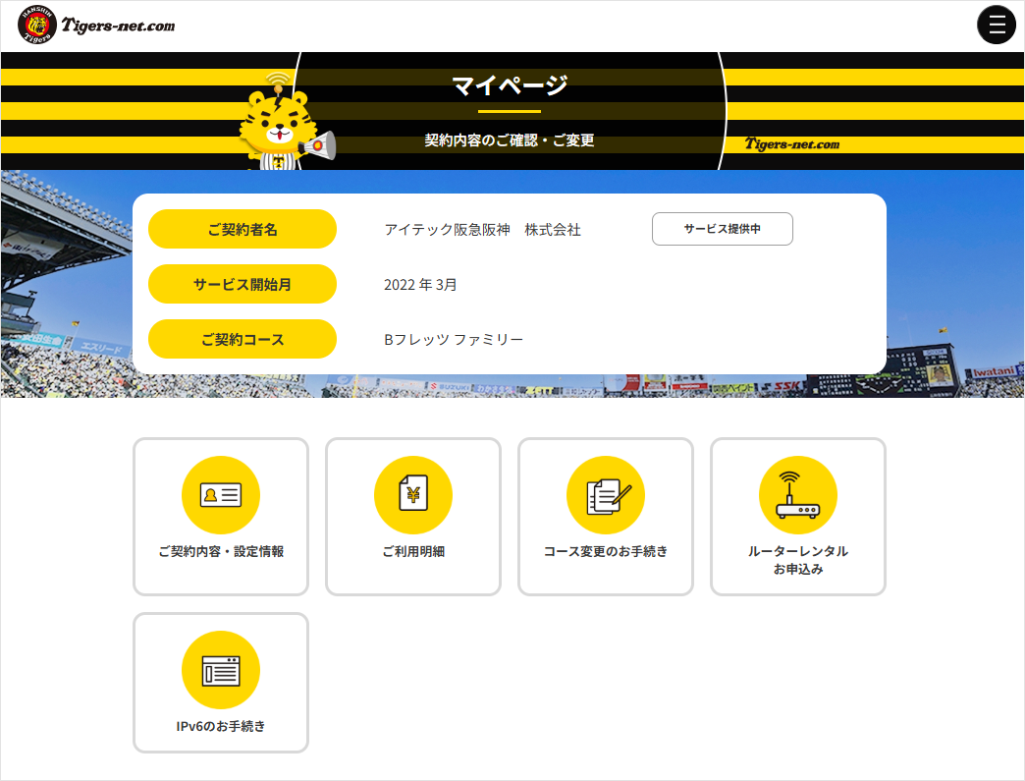This screenshot has width=1025, height=781.
Task: Click the サービス開始月 yellow label
Action: click(x=242, y=284)
